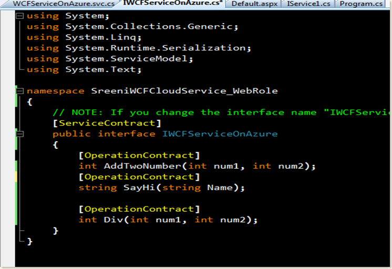Click the Div method name
The image size is (392, 269).
click(120, 220)
